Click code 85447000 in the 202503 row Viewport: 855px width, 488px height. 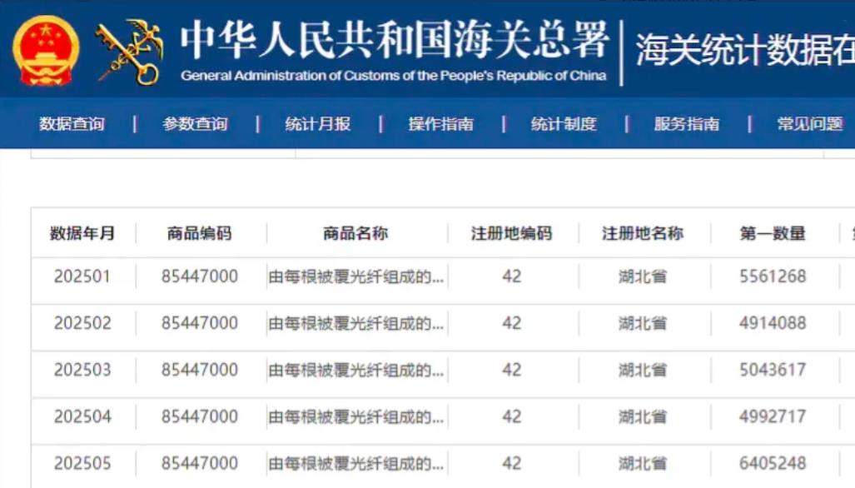pos(200,371)
